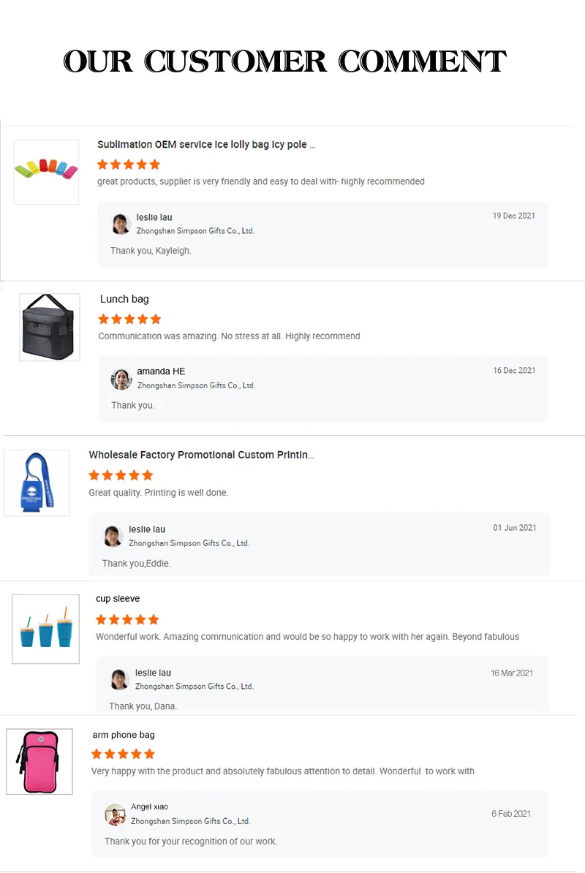This screenshot has width=585, height=873.
Task: Click Zhongshan Simpson Gifts Co., Ltd. under Angel xiao
Action: pos(190,821)
